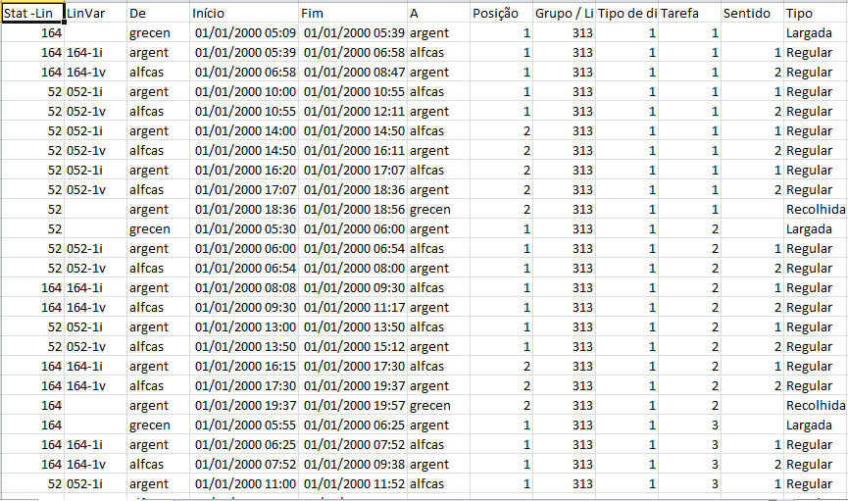Click the 'De' column header cell

(159, 13)
